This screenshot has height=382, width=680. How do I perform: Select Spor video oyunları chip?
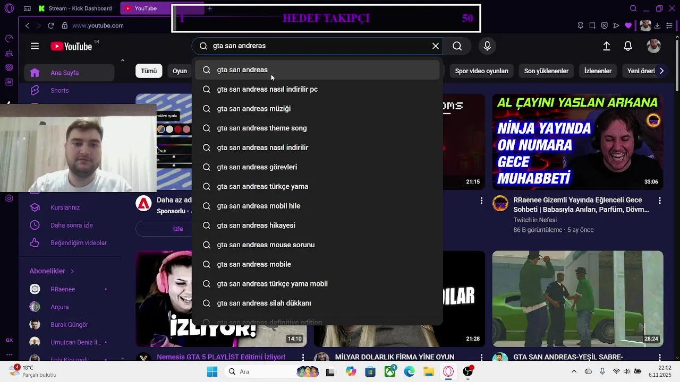(481, 71)
